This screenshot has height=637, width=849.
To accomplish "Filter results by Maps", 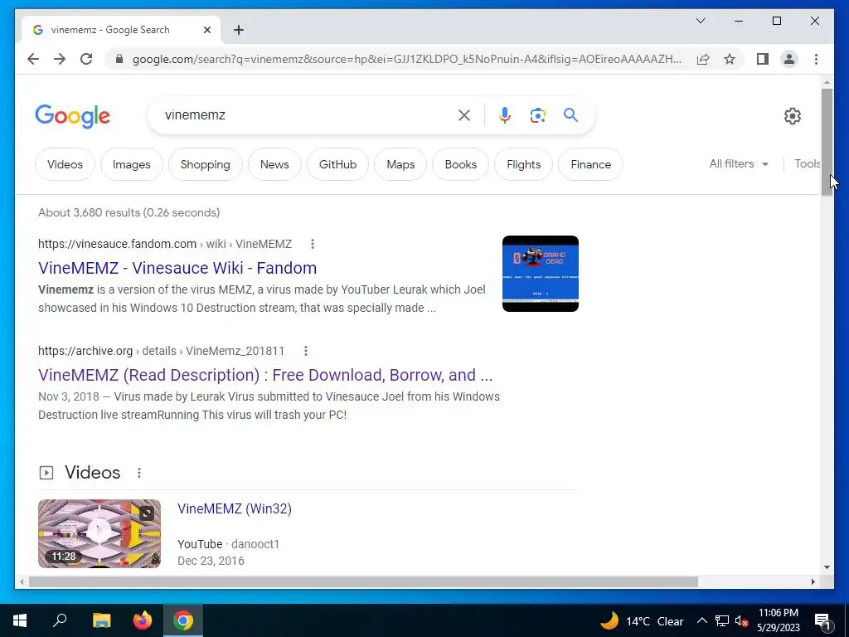I will (x=400, y=164).
